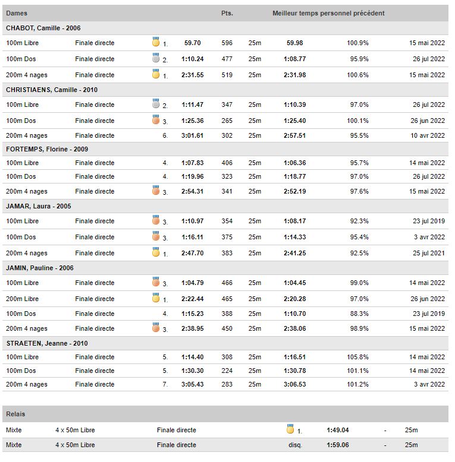Click the Dames section header
The image size is (455, 462).
17,13
